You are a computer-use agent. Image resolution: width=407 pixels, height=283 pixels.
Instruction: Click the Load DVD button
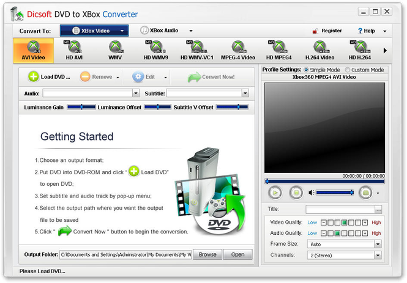[49, 77]
